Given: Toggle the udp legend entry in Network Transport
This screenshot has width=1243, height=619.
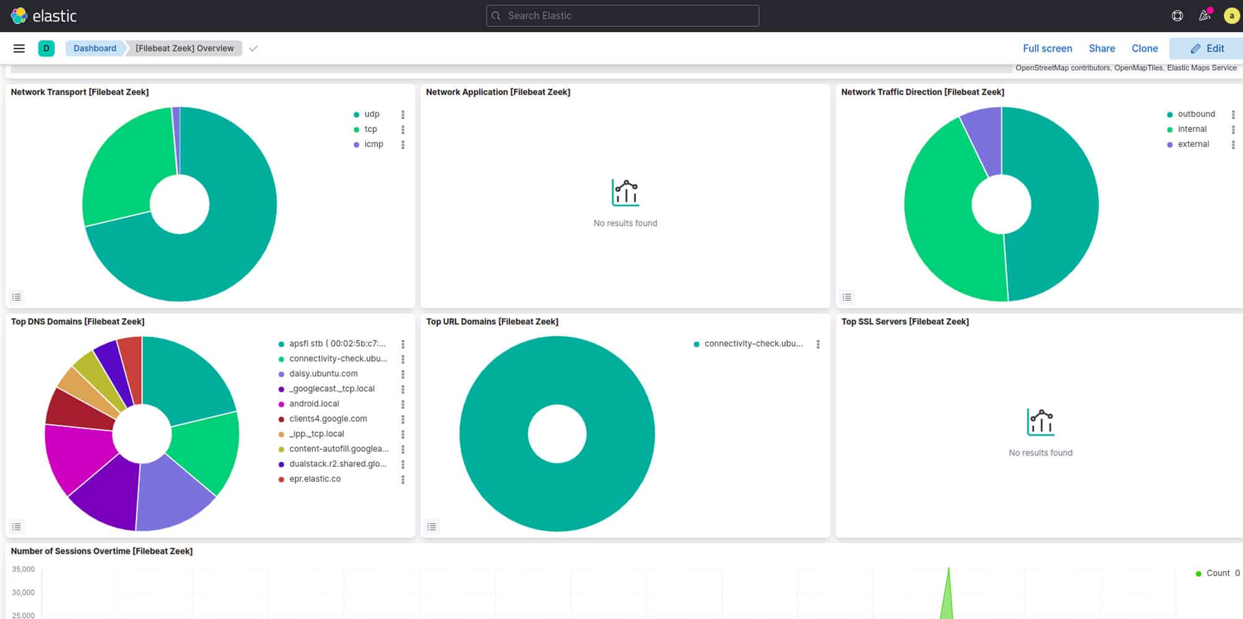Looking at the screenshot, I should click(371, 114).
